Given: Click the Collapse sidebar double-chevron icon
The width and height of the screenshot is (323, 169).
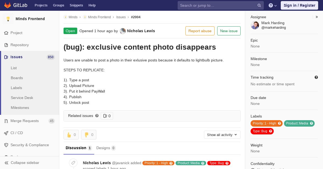Looking at the screenshot, I should click(x=6, y=163).
